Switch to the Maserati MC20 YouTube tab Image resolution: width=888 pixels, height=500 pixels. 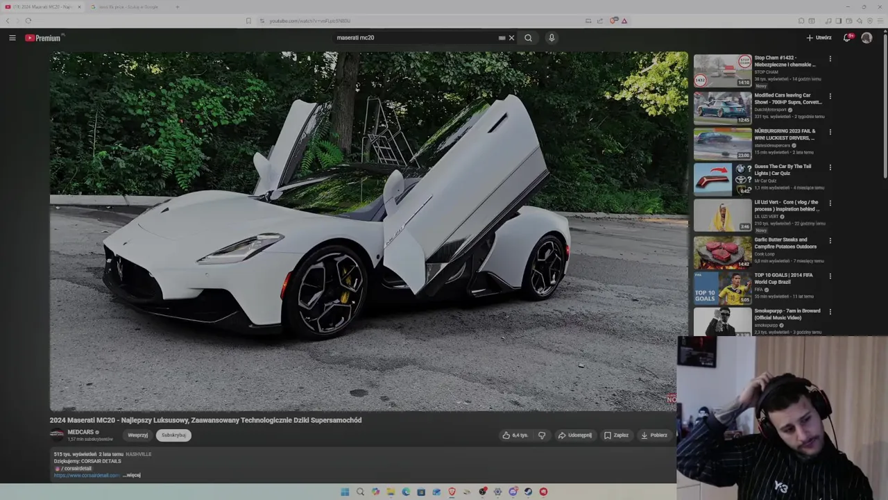tap(42, 7)
